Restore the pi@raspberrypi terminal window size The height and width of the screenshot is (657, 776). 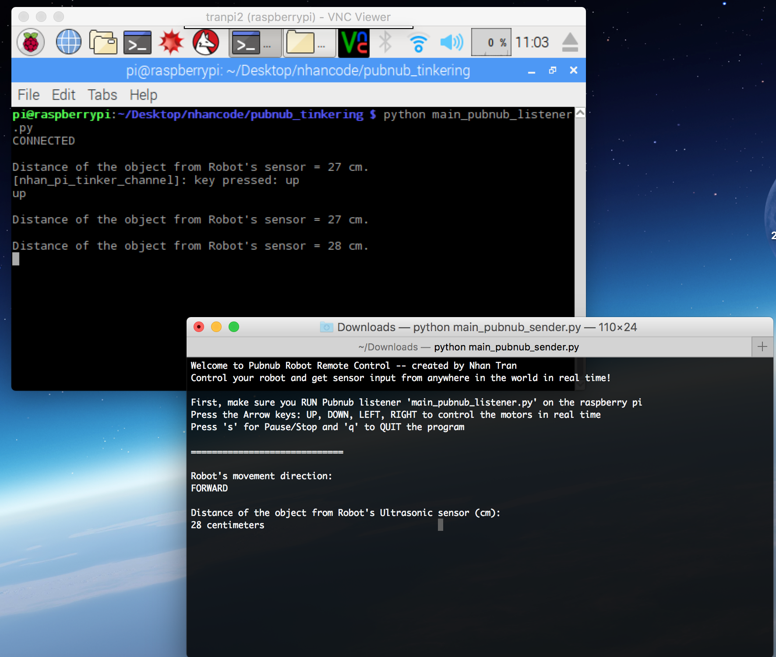pyautogui.click(x=553, y=70)
